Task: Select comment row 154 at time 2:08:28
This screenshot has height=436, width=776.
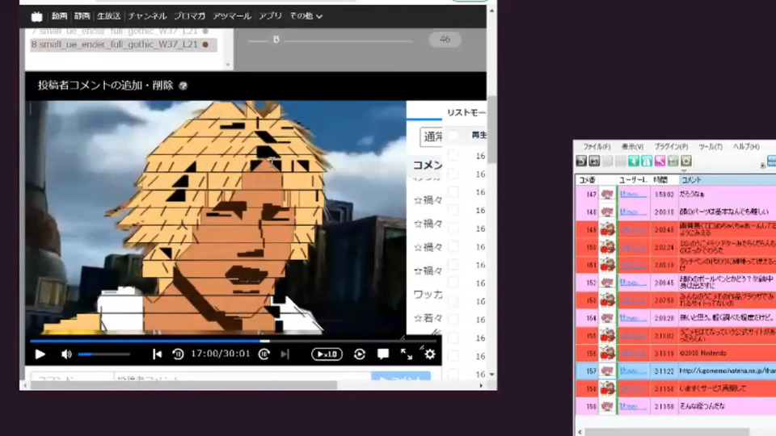Action: (x=676, y=318)
